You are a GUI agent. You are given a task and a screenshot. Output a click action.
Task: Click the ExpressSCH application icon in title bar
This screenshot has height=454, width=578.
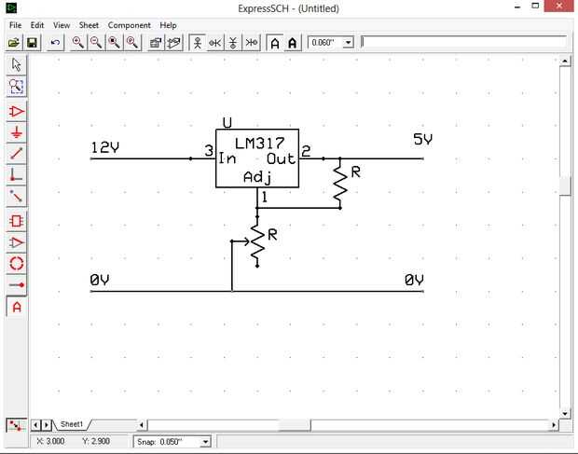[x=11, y=7]
